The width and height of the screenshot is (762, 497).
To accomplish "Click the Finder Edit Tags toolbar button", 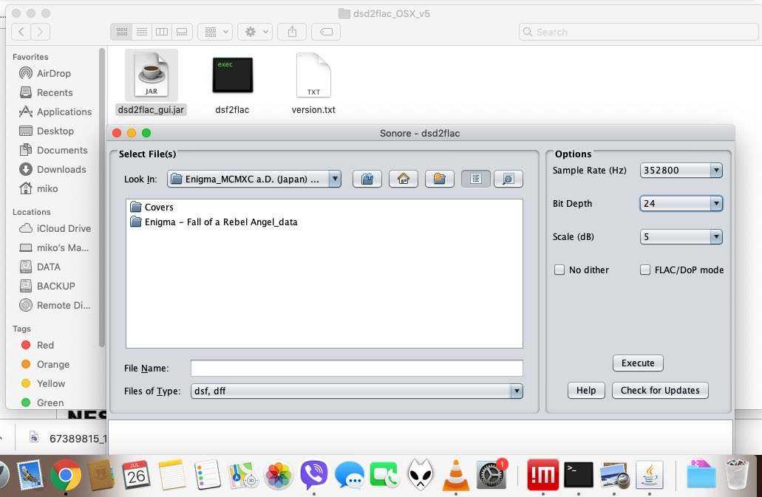I will tap(326, 32).
